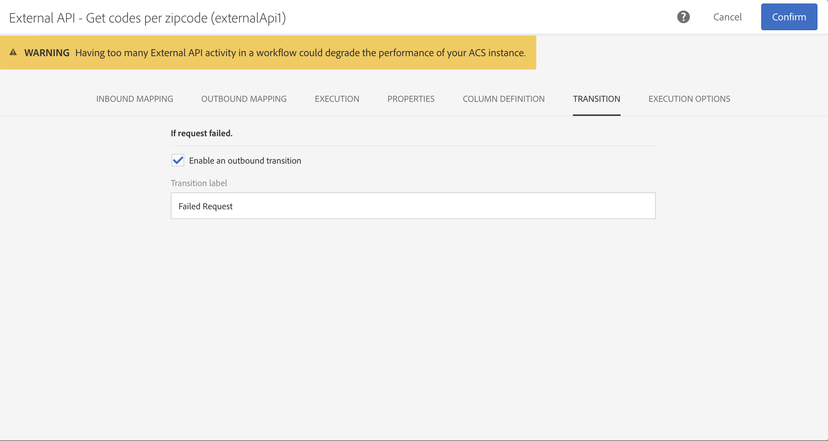Click the help question mark icon
Image resolution: width=828 pixels, height=441 pixels.
(683, 17)
